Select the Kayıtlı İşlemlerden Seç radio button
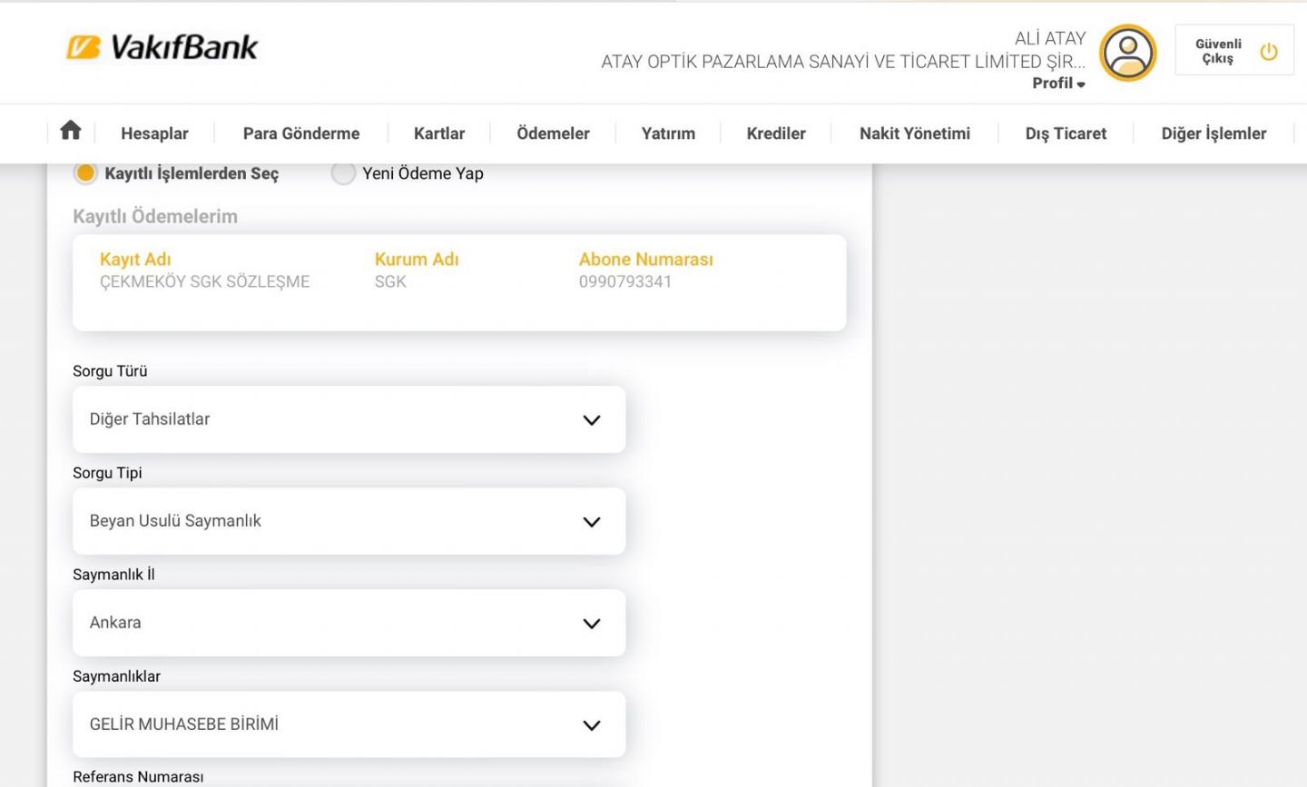 [85, 173]
